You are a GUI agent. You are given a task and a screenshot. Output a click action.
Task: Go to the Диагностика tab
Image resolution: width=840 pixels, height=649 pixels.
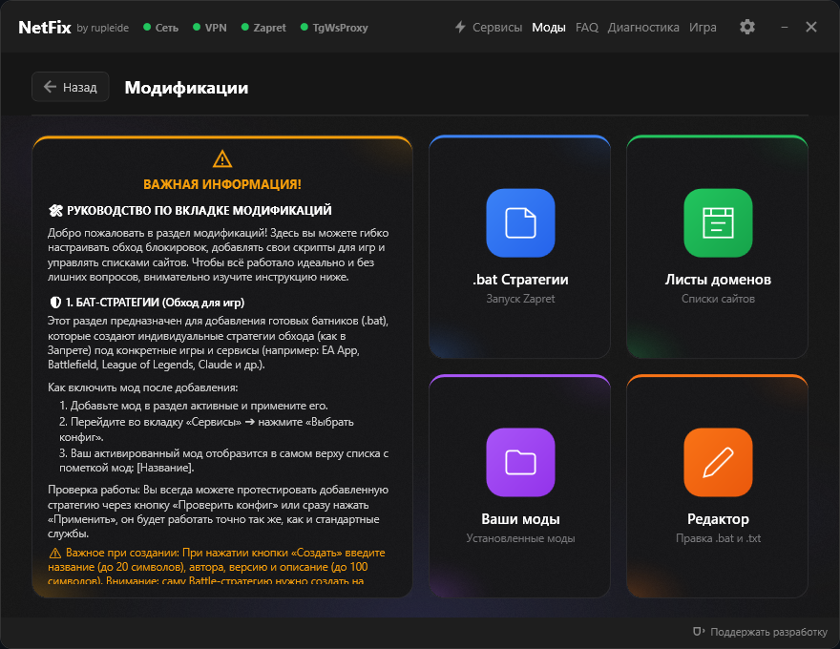tap(642, 28)
